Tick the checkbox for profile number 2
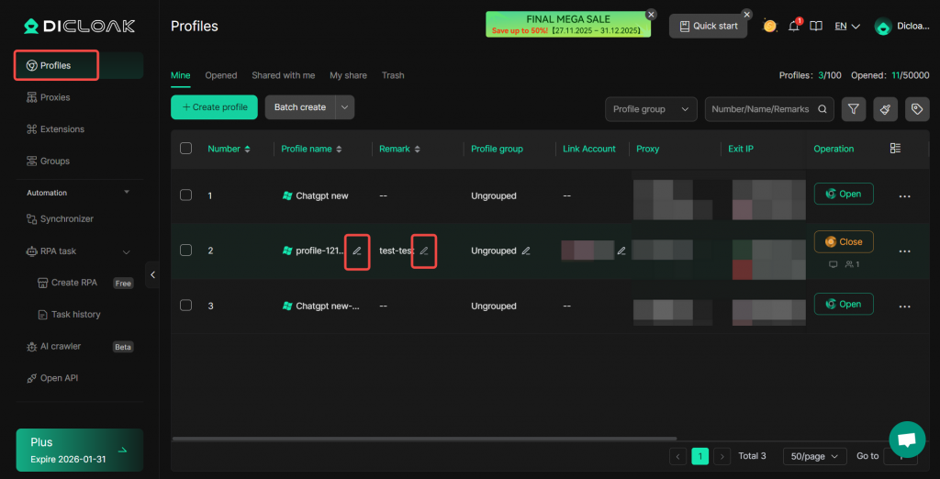 point(186,251)
